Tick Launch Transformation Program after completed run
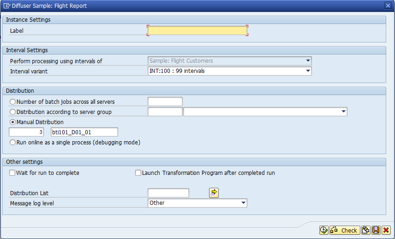This screenshot has height=239, width=395. coord(138,173)
